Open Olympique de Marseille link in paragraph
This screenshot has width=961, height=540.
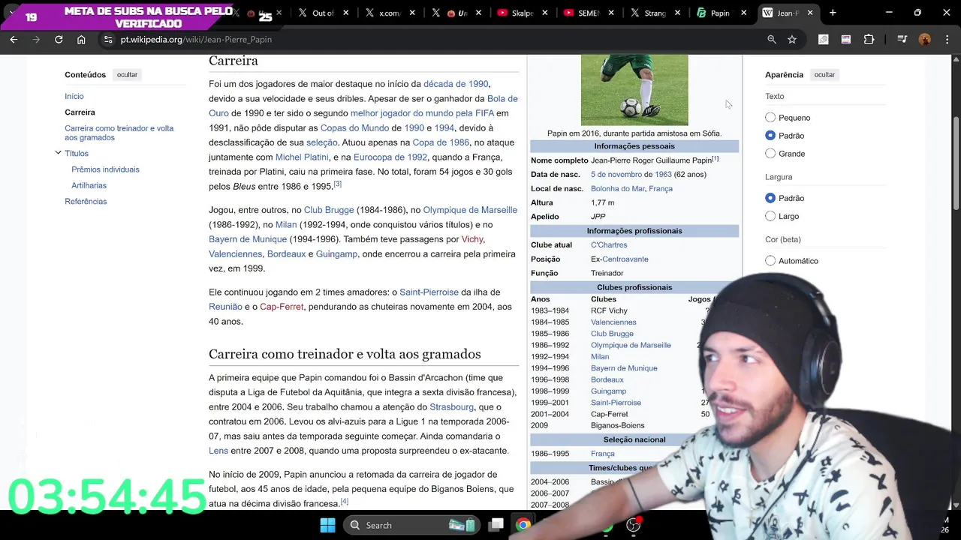470,210
